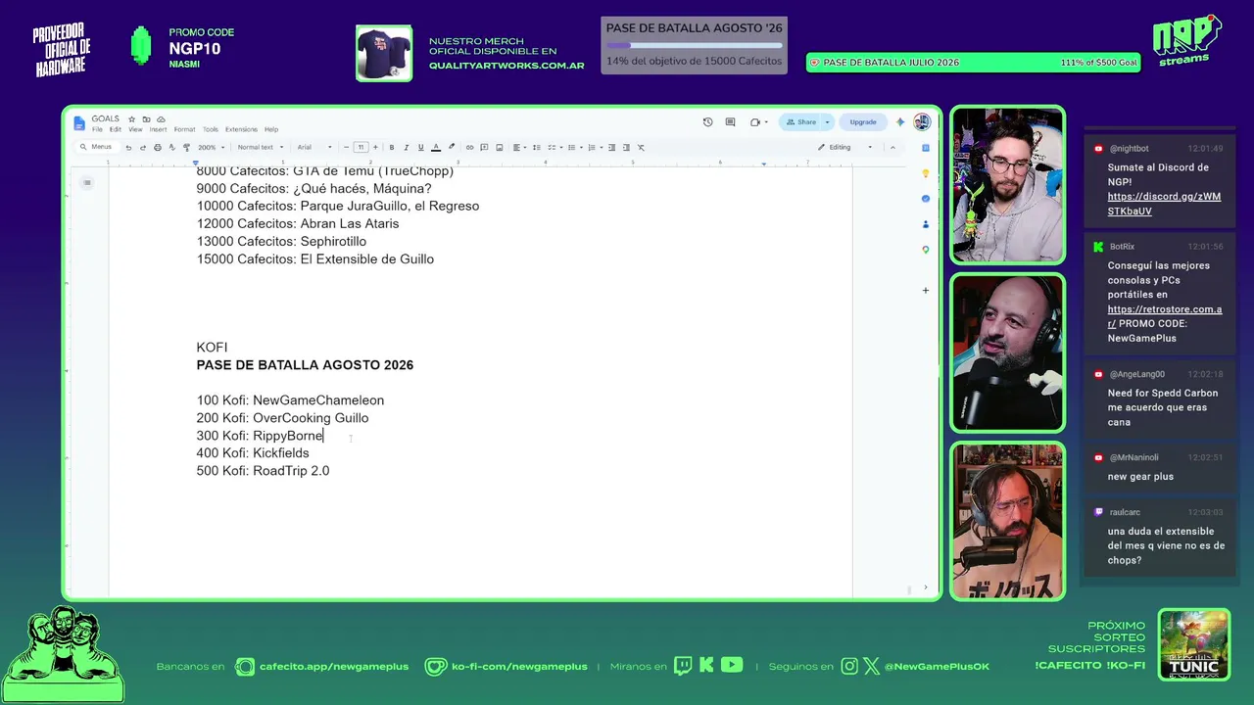Screen dimensions: 1254x705
Task: Toggle bold formatting
Action: pos(392,148)
